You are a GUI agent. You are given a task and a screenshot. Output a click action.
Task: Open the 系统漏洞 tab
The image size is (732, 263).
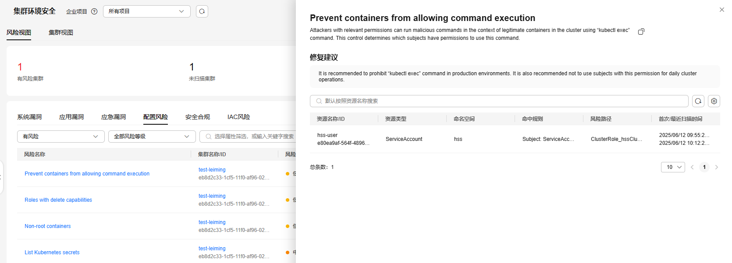coord(29,117)
